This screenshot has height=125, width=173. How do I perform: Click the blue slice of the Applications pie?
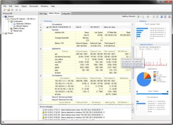pos(142,81)
